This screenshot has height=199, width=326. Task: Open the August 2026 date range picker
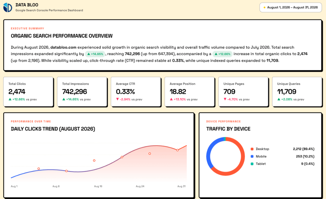pyautogui.click(x=291, y=8)
